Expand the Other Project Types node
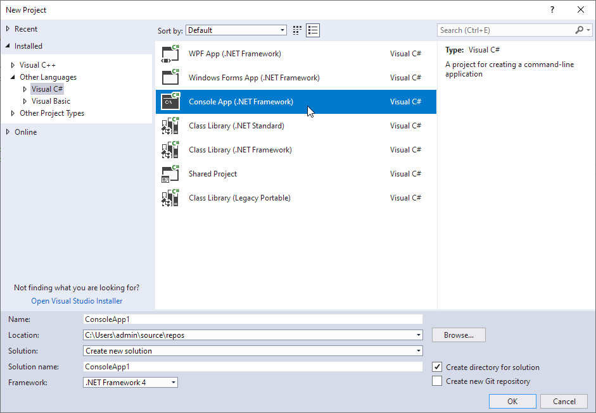This screenshot has width=596, height=413. [x=13, y=113]
